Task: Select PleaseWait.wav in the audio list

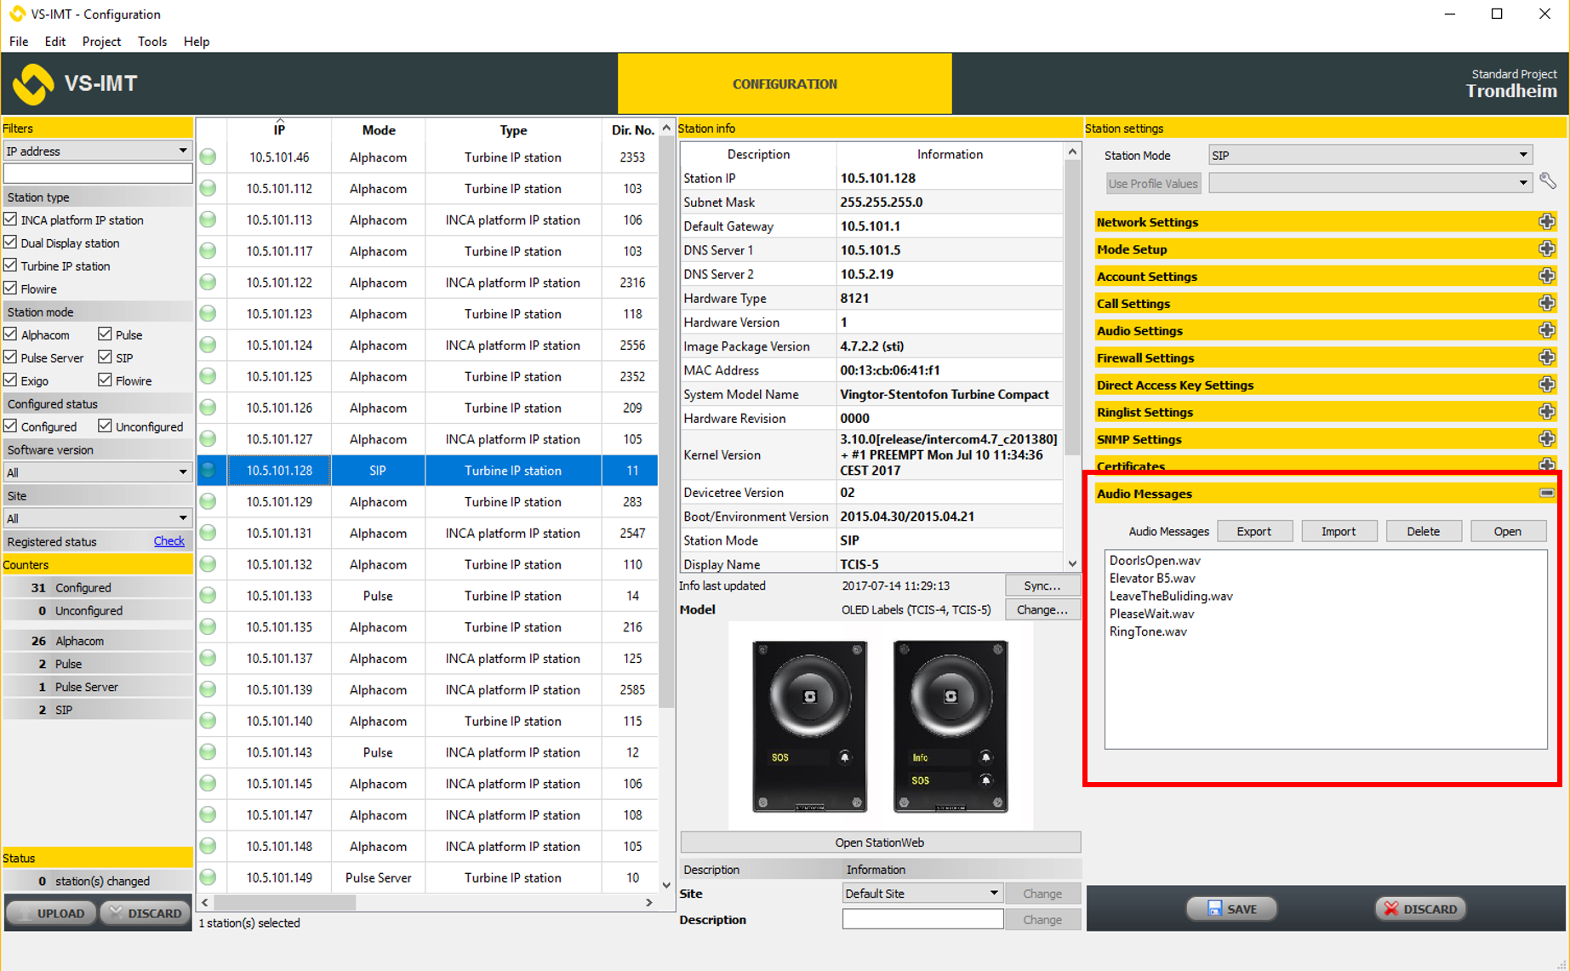Action: (x=1151, y=614)
